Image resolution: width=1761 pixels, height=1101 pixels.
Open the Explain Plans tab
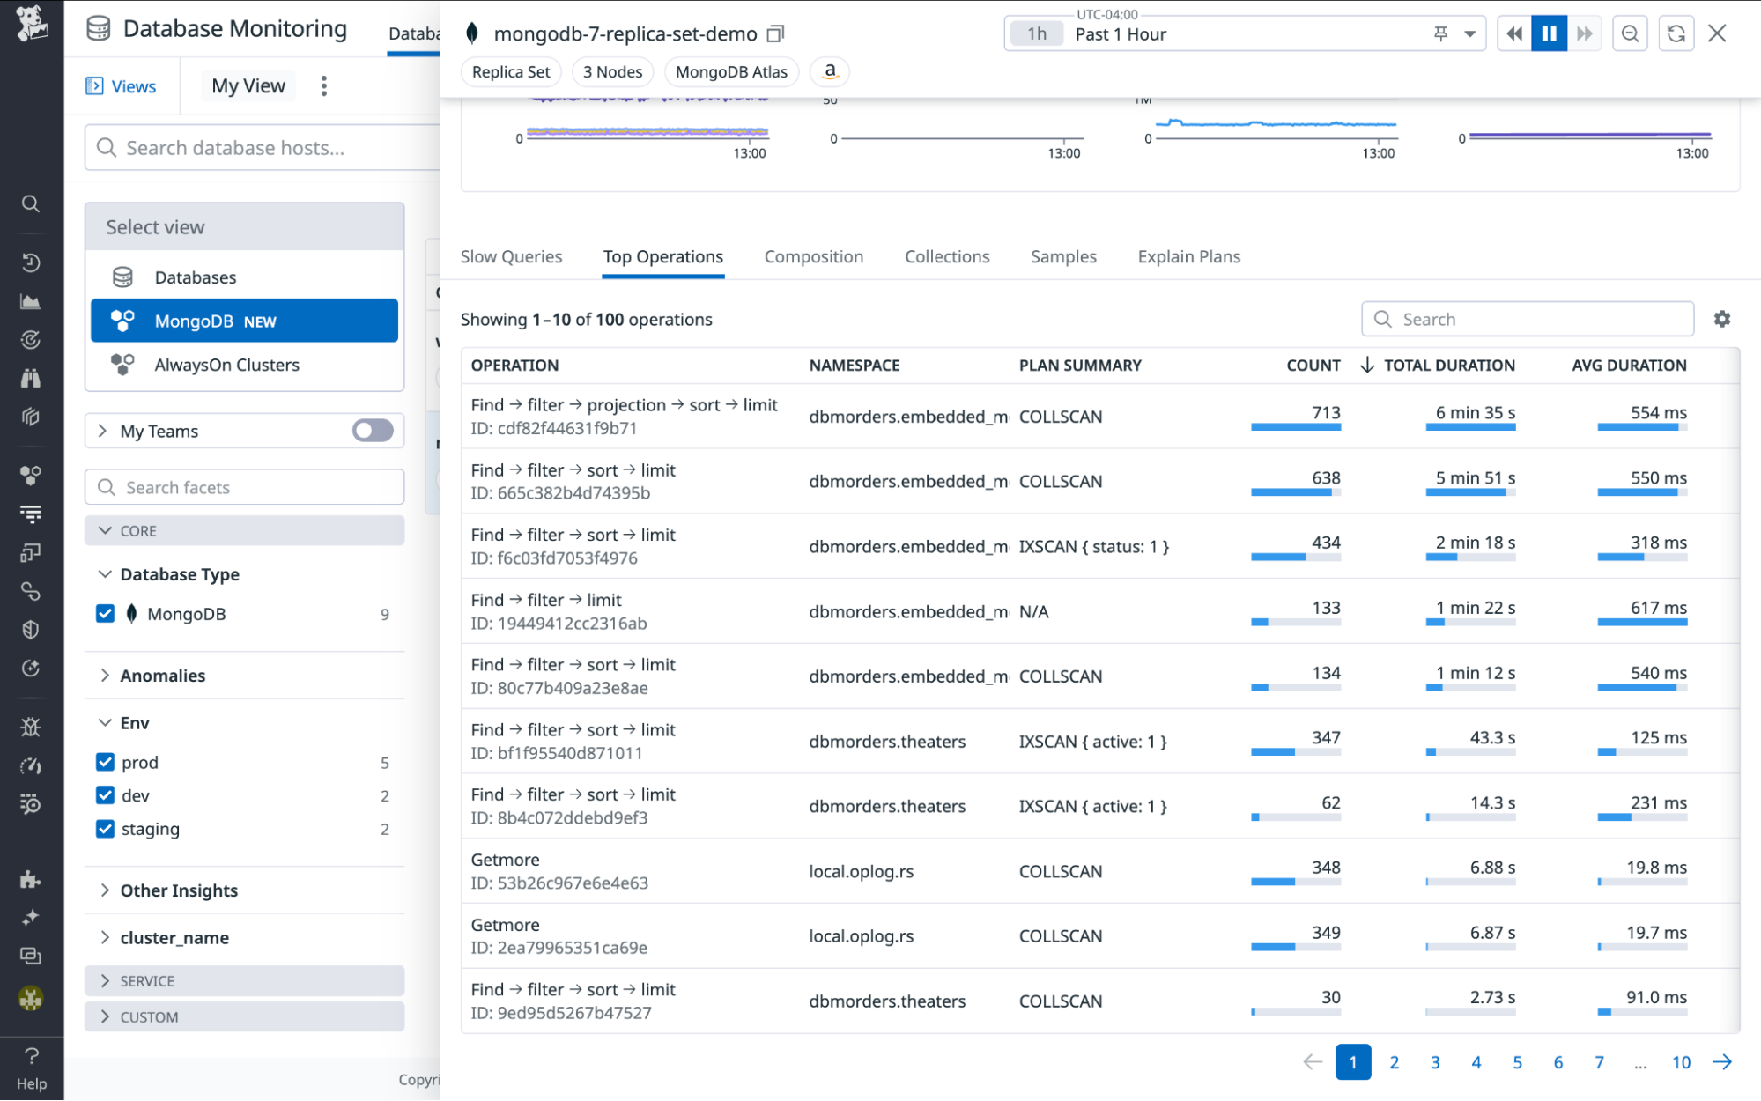[1188, 256]
